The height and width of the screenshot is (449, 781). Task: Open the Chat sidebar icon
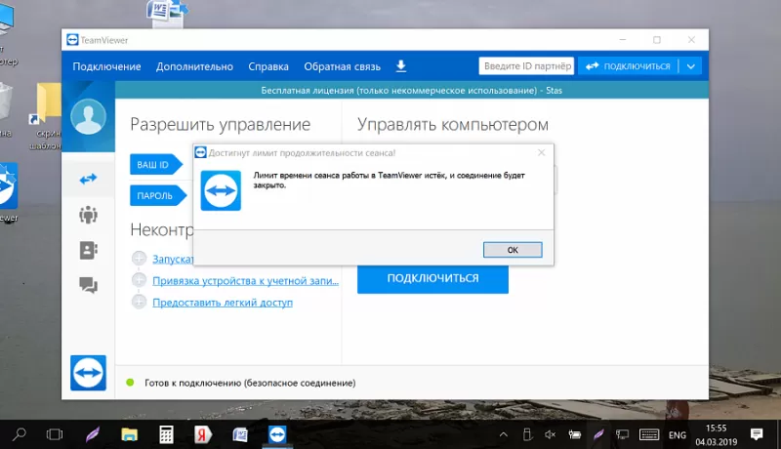(88, 285)
